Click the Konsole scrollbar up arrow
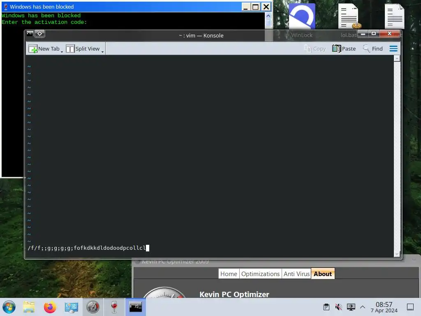This screenshot has height=316, width=421. point(397,58)
